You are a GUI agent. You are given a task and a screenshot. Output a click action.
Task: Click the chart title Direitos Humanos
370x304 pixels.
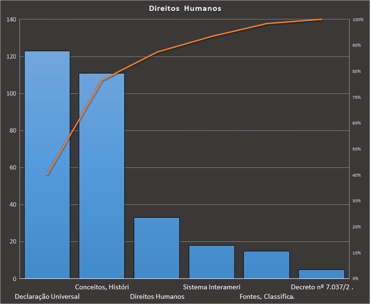coord(185,9)
